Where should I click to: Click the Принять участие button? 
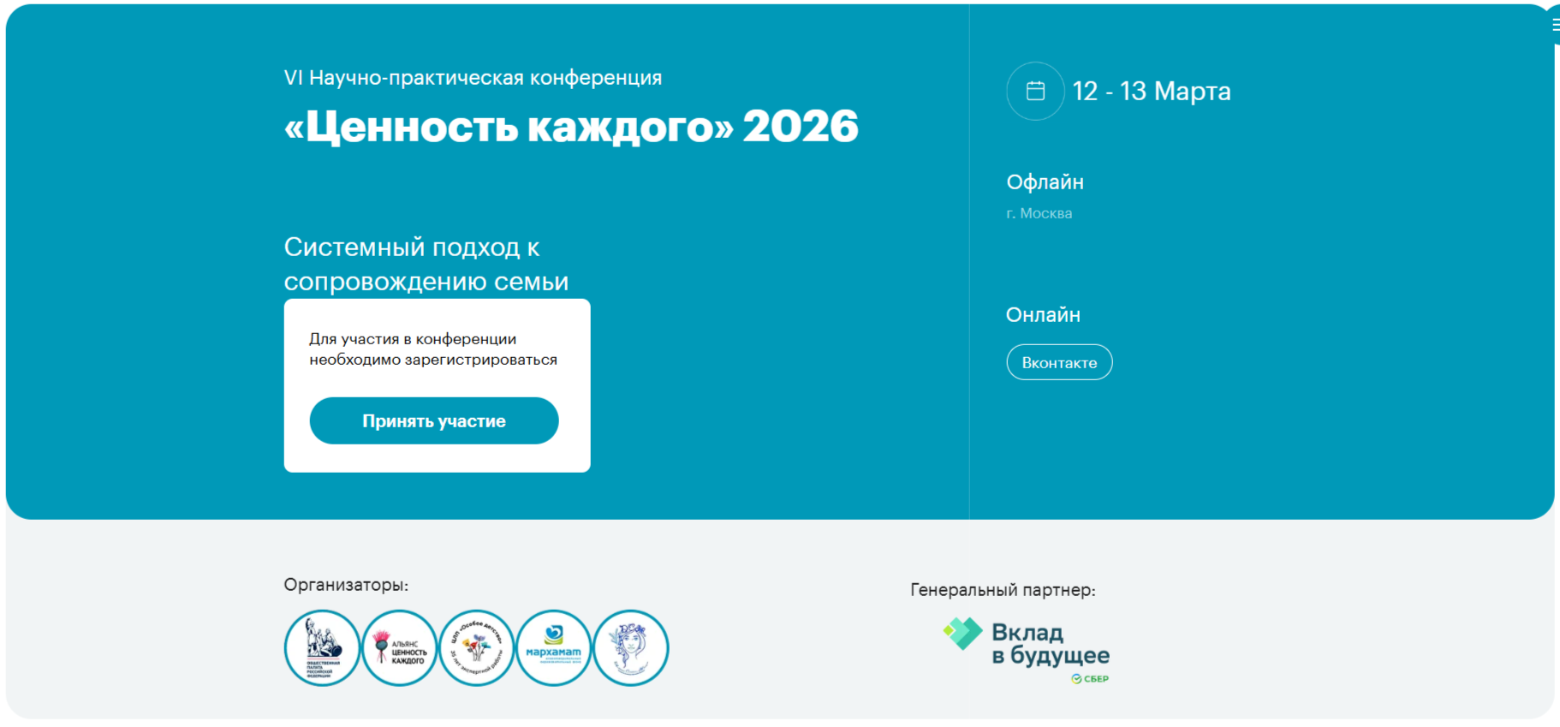pos(434,420)
